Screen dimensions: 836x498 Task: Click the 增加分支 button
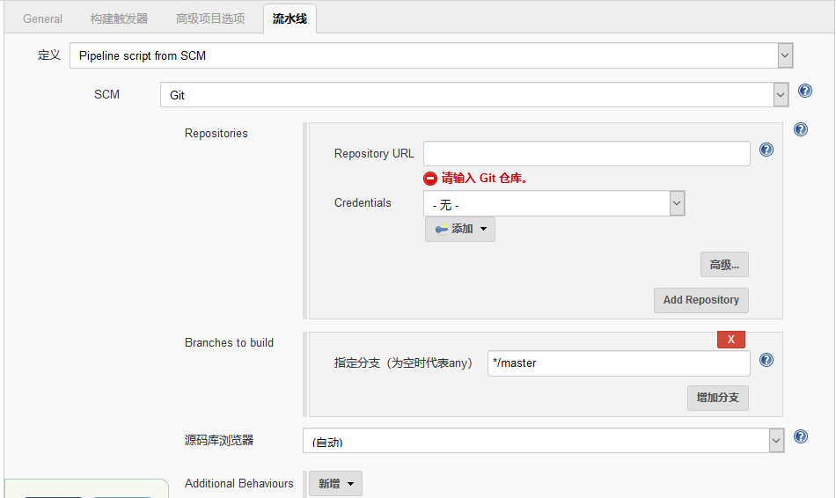coord(717,398)
